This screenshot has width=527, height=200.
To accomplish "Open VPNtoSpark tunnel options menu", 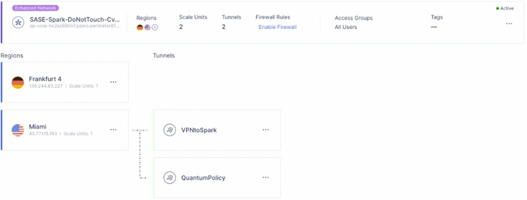I will pos(266,130).
